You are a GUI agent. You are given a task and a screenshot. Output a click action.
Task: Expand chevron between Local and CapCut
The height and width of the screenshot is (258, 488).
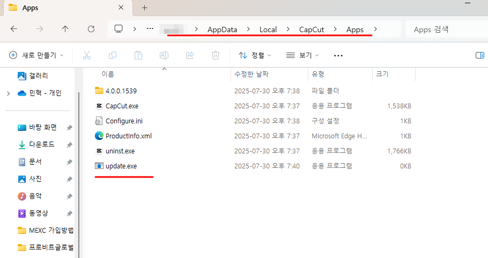[288, 29]
